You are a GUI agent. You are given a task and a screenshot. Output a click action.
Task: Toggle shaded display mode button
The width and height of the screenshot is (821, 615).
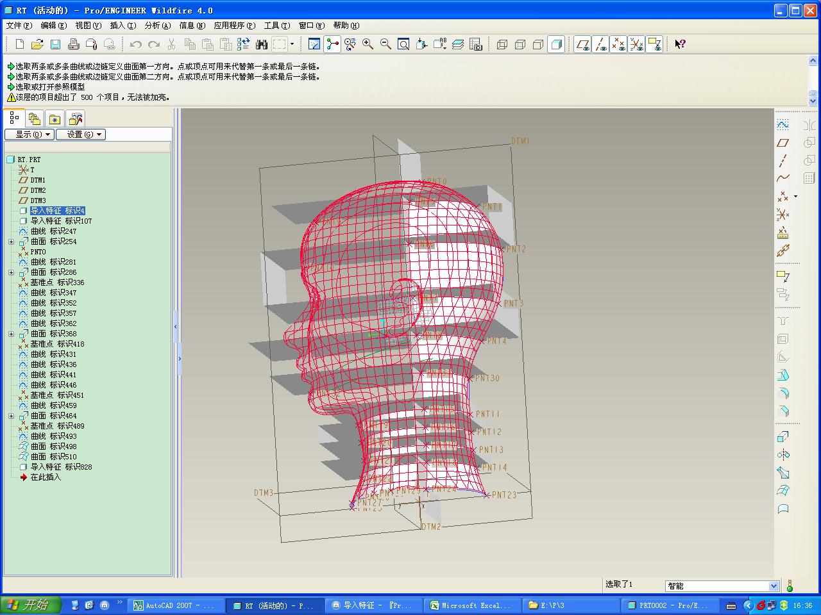click(x=556, y=44)
